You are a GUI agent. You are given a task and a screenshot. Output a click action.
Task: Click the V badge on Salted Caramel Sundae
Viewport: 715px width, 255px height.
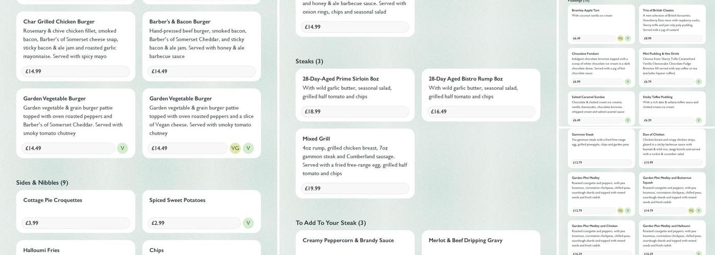[628, 120]
